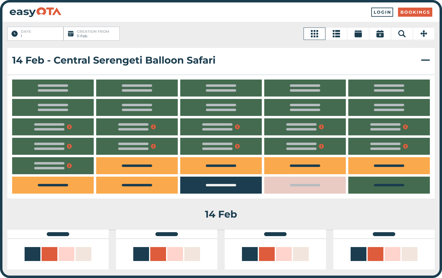The height and width of the screenshot is (278, 442).
Task: Select the first green booking tile
Action: click(x=53, y=88)
